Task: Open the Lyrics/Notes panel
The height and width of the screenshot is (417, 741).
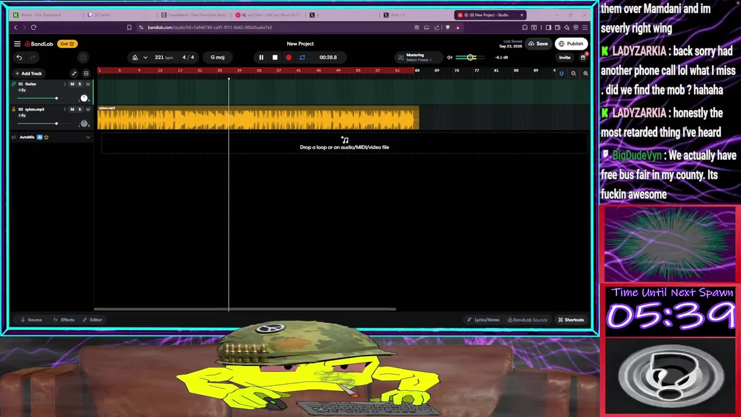Action: pyautogui.click(x=483, y=320)
